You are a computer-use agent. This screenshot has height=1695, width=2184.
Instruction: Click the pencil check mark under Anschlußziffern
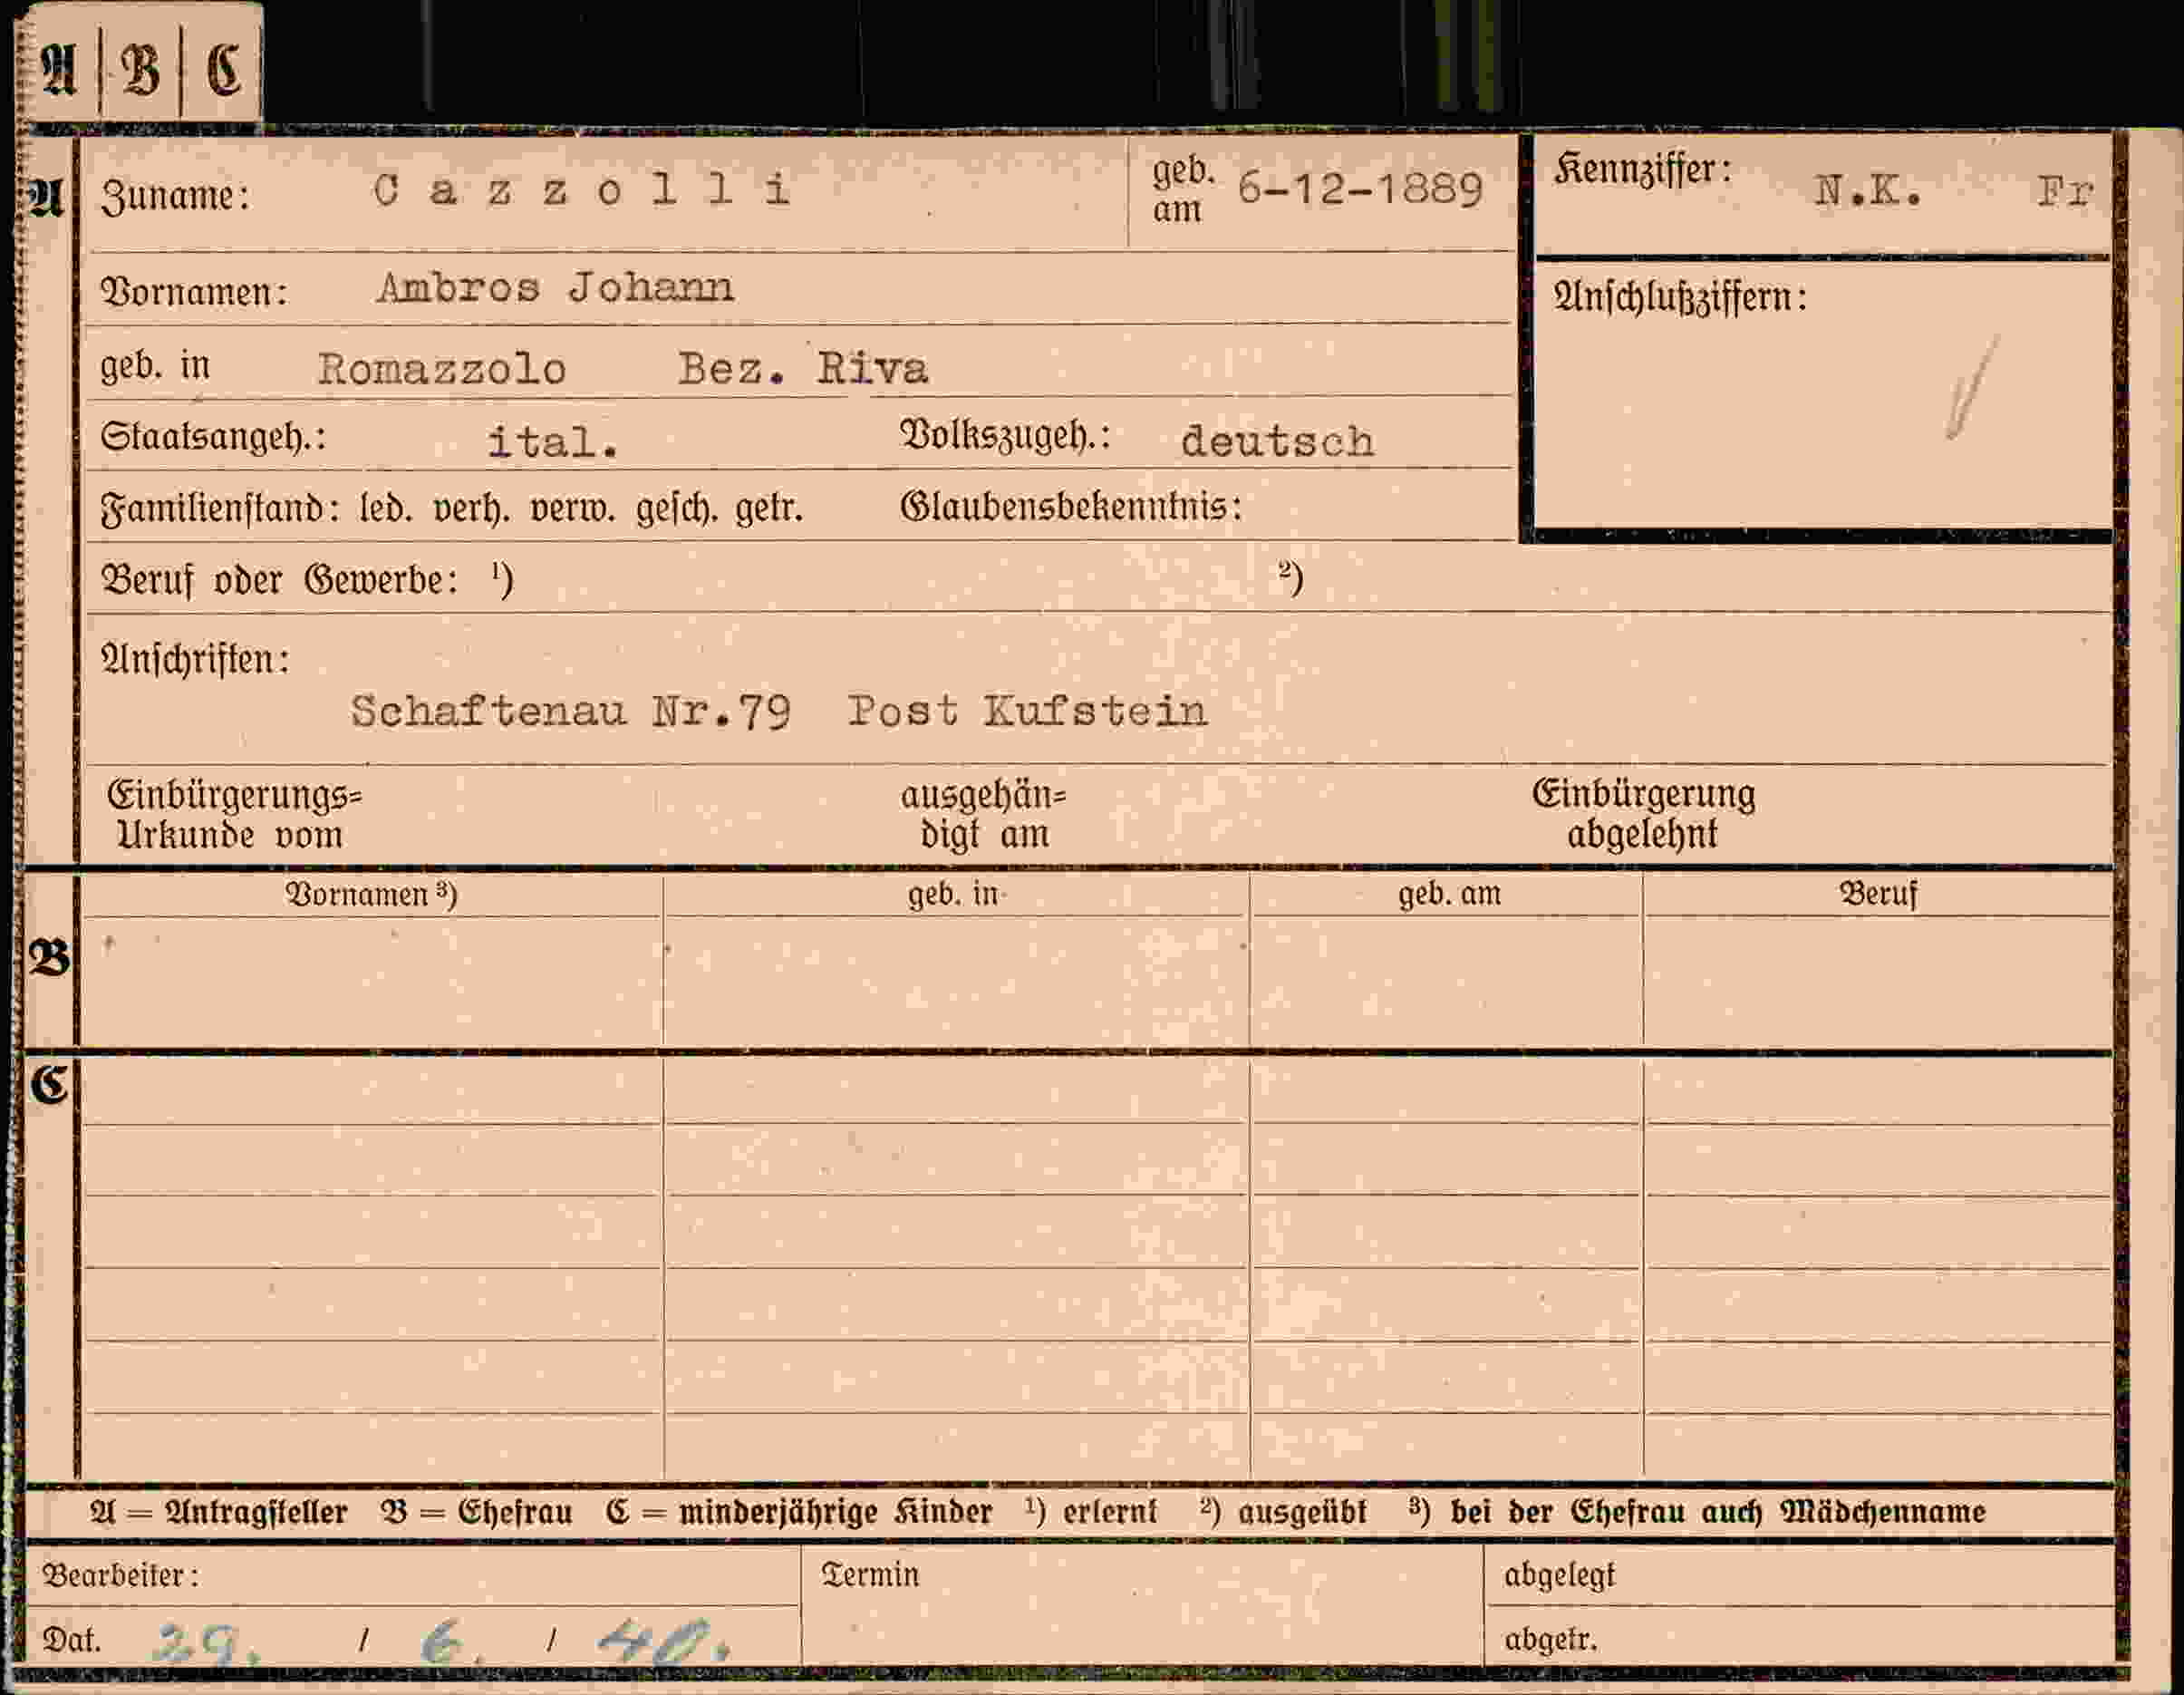[x=1972, y=388]
